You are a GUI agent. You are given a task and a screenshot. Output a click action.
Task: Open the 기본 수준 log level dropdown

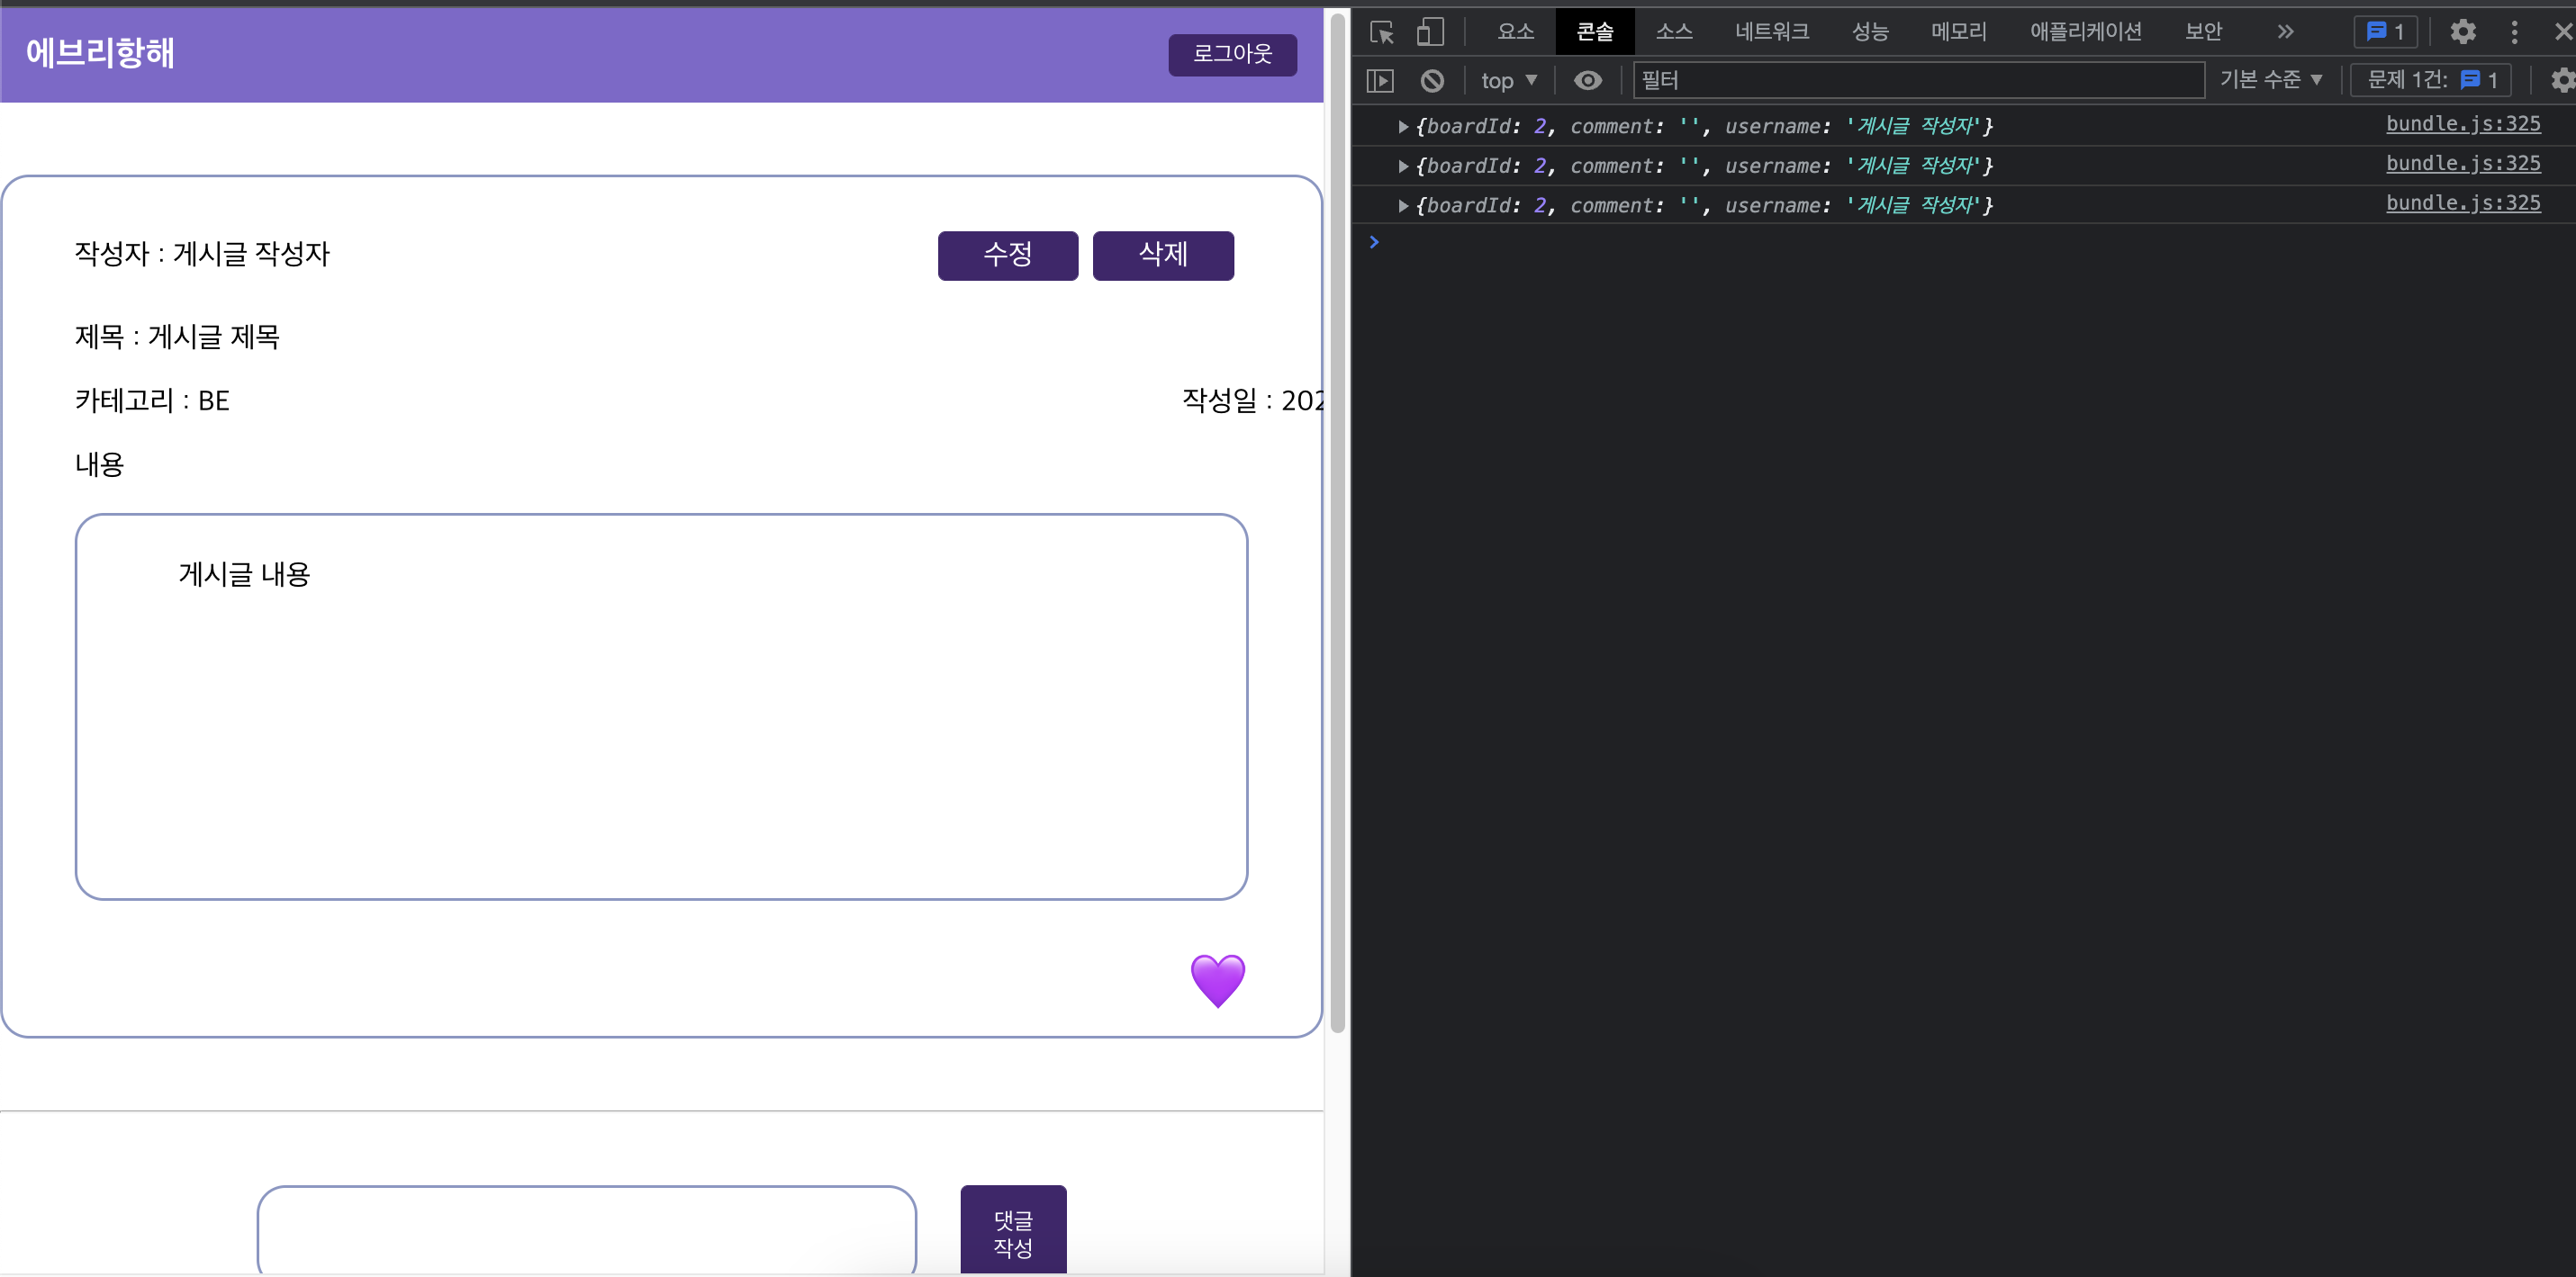pyautogui.click(x=2270, y=80)
